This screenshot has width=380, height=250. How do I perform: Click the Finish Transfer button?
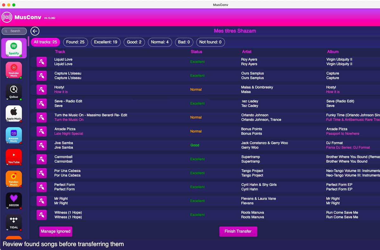tap(238, 231)
